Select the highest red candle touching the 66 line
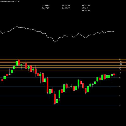The image size is (126, 126). coord(19,62)
